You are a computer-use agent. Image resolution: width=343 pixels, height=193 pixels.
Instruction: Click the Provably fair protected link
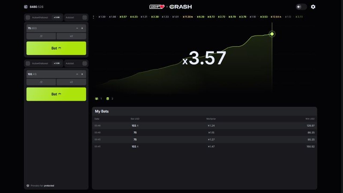[49, 185]
